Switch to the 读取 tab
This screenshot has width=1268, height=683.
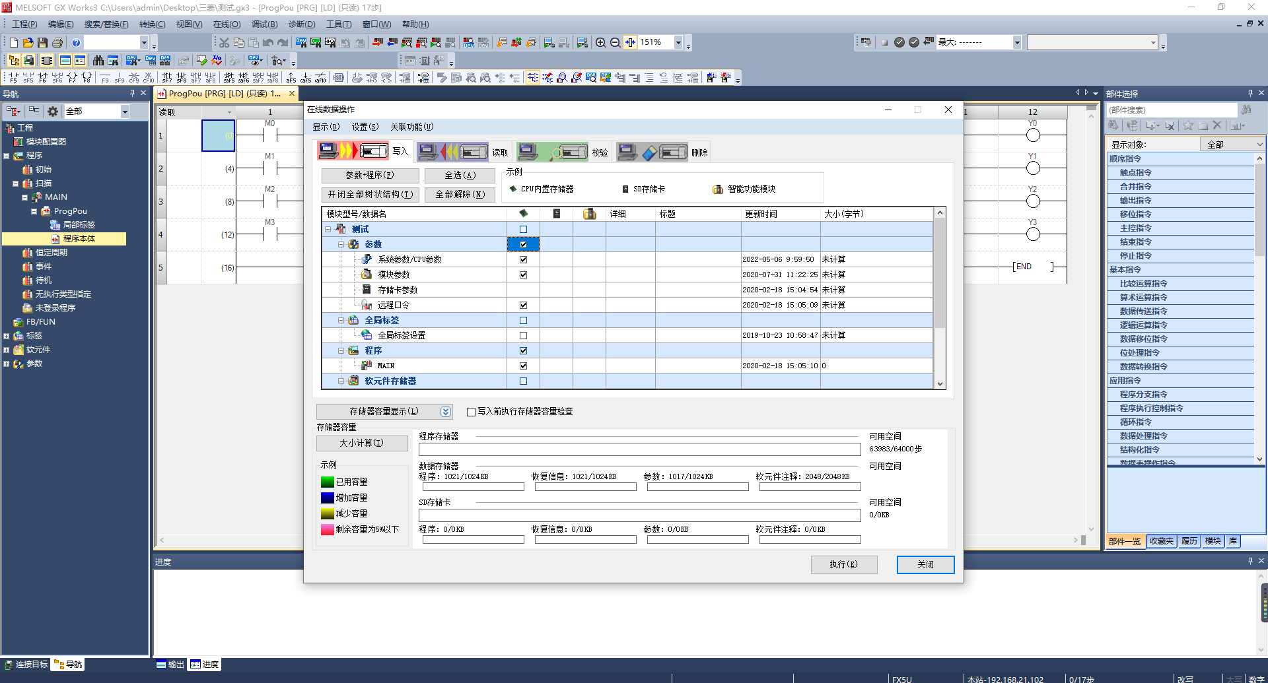462,152
